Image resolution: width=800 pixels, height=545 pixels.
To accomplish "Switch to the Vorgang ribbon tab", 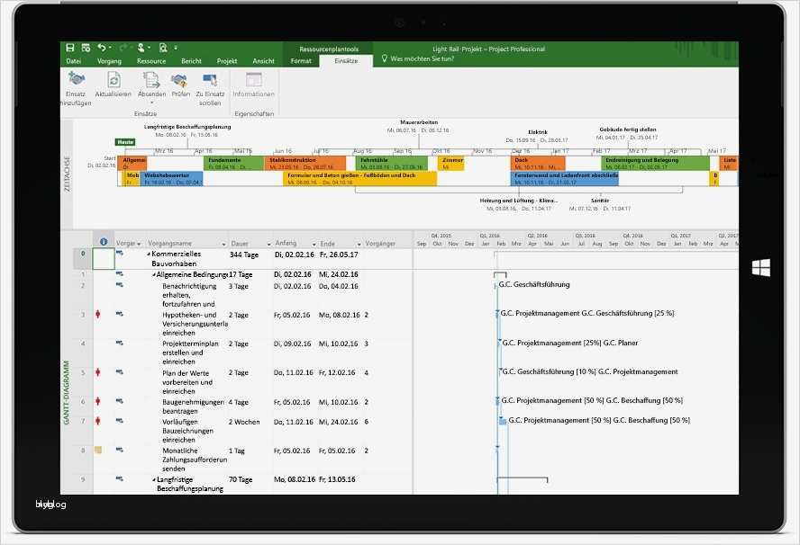I will [x=109, y=61].
